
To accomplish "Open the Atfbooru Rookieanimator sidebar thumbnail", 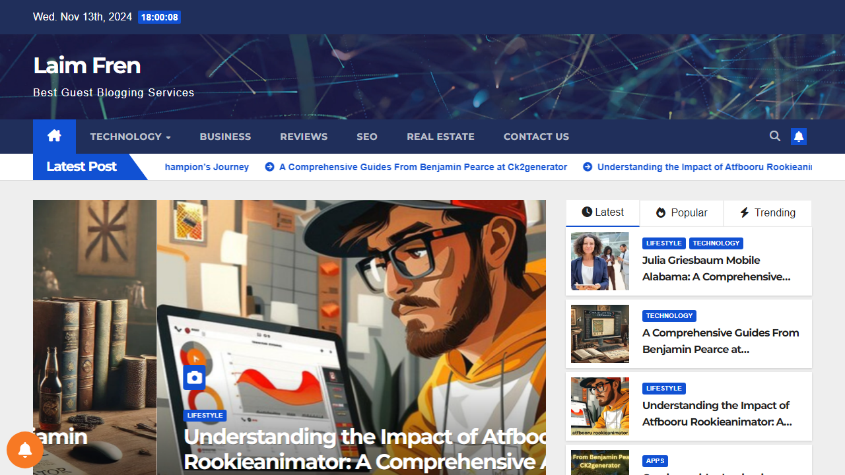I will click(x=599, y=406).
